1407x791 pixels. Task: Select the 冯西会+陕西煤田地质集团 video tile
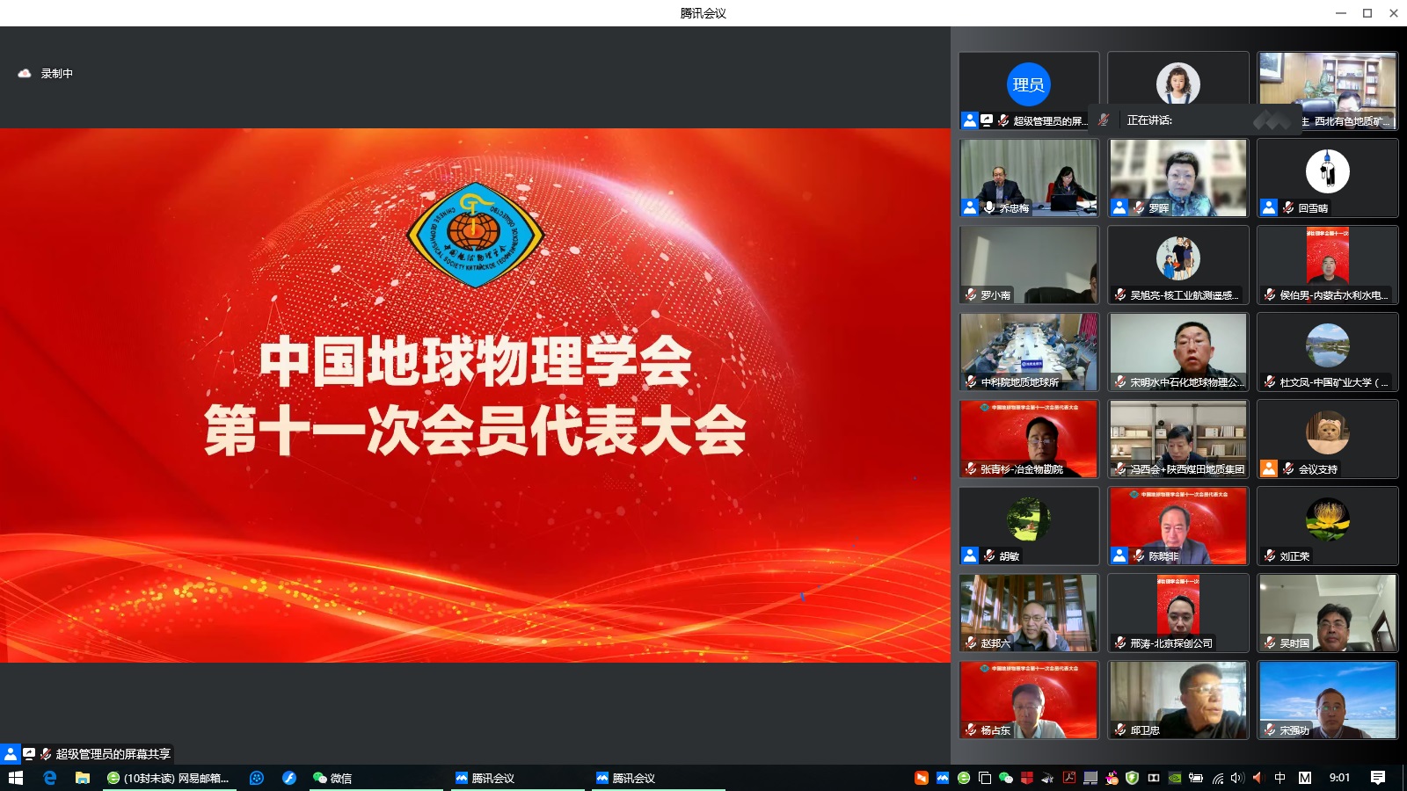(x=1178, y=439)
